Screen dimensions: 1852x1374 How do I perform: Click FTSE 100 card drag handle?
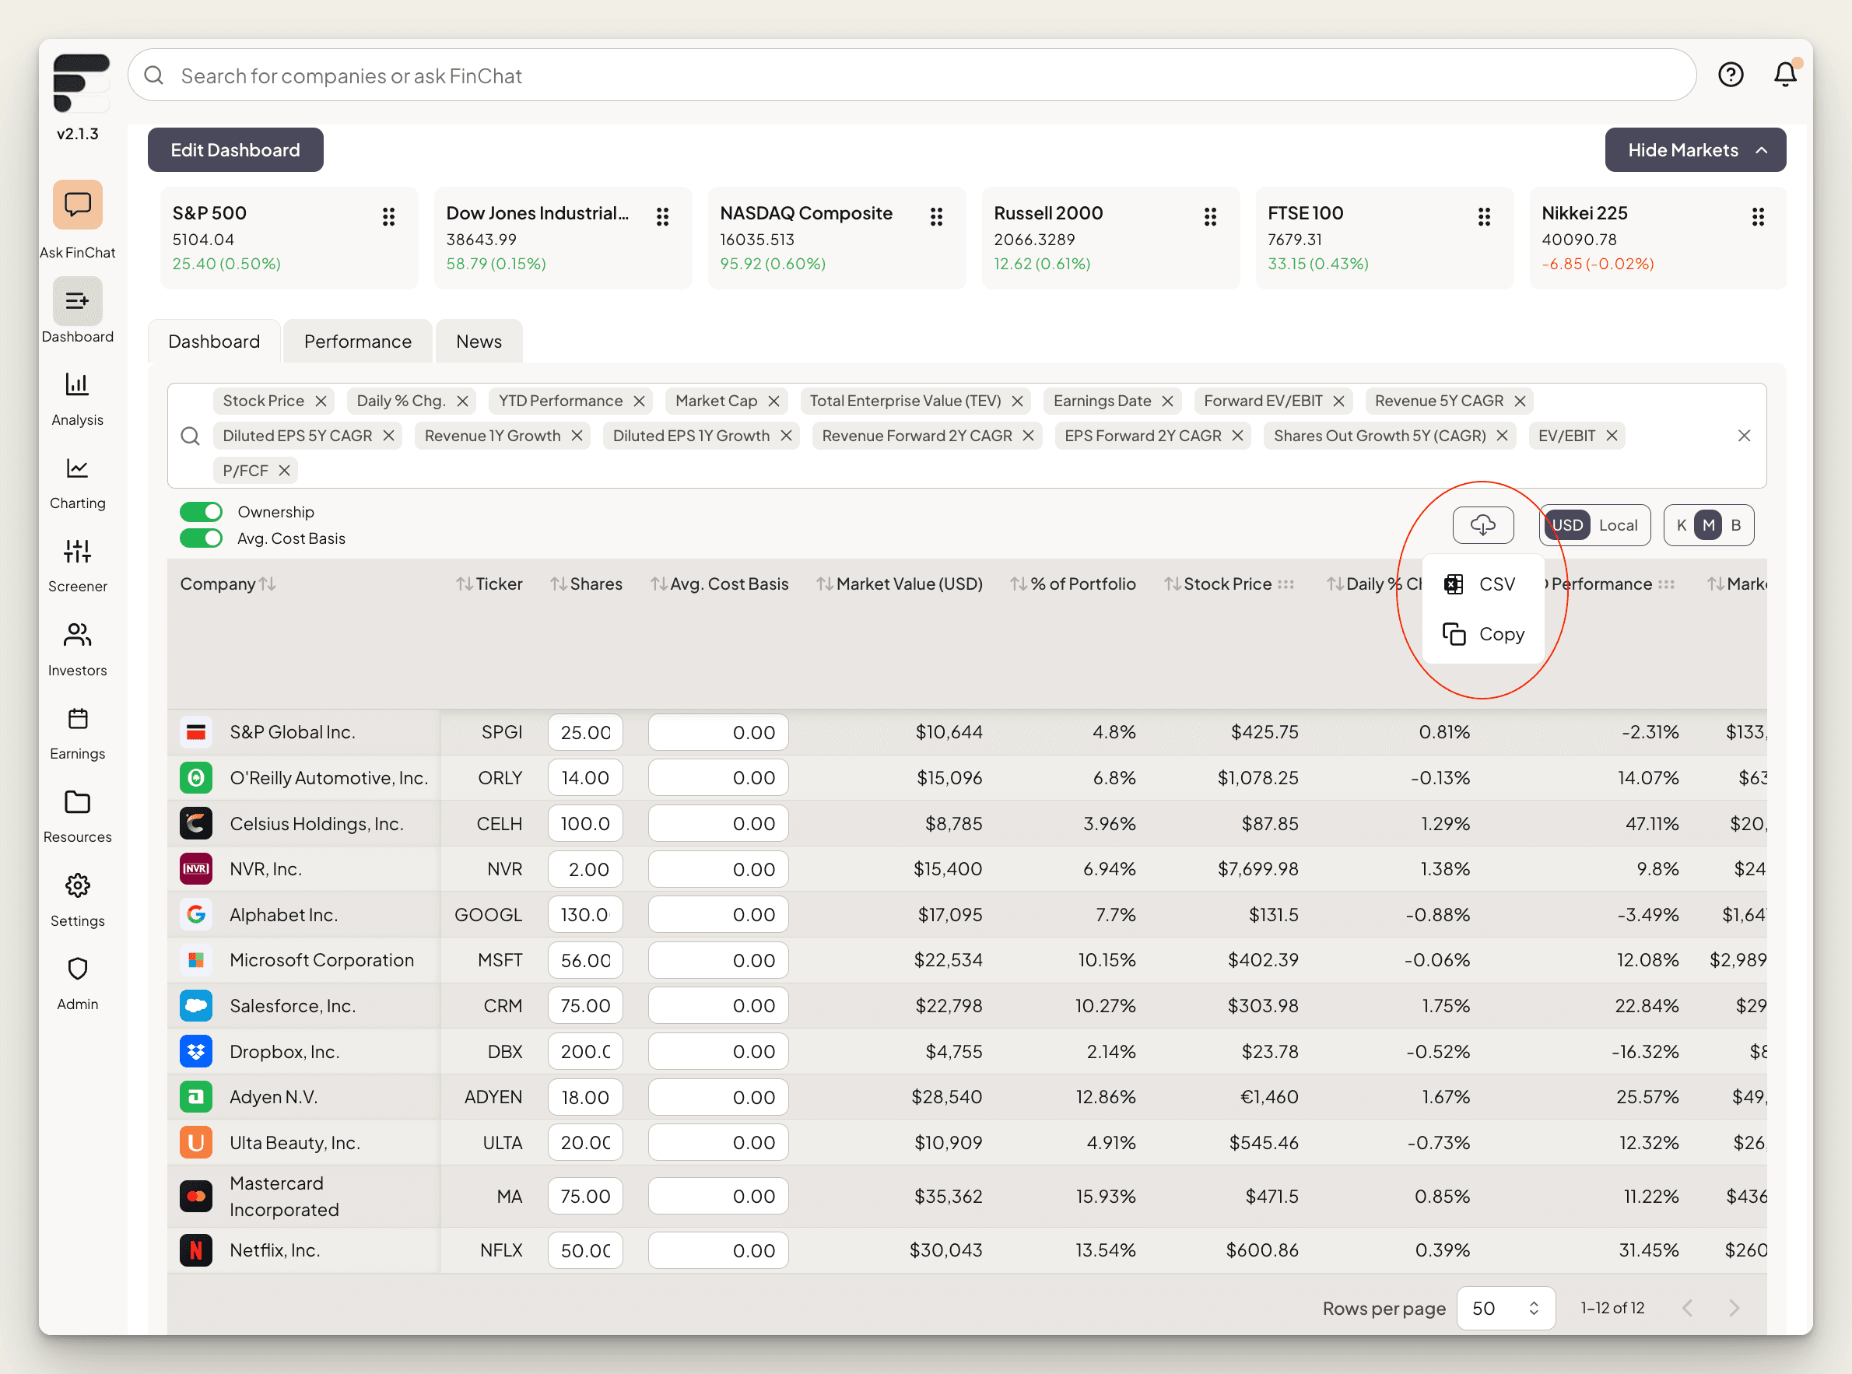[x=1485, y=217]
